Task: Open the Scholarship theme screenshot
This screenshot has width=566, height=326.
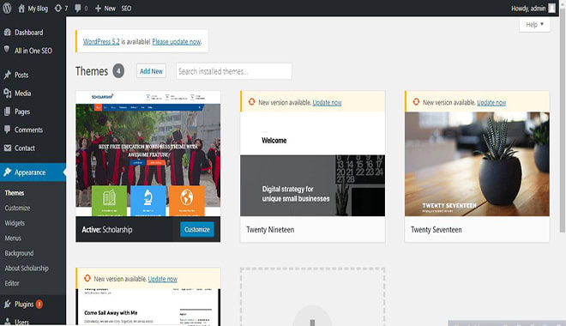Action: point(148,154)
